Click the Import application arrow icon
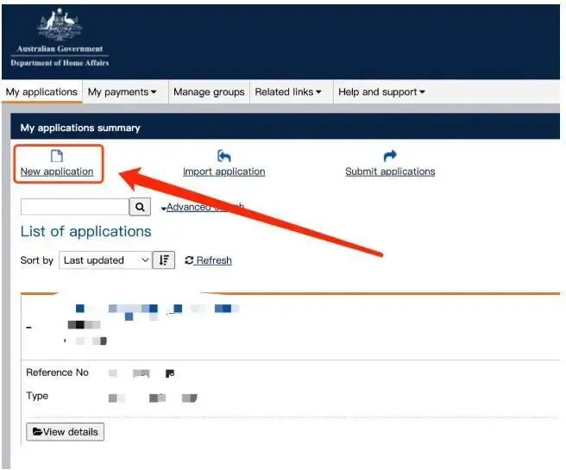566x470 pixels. coord(223,156)
